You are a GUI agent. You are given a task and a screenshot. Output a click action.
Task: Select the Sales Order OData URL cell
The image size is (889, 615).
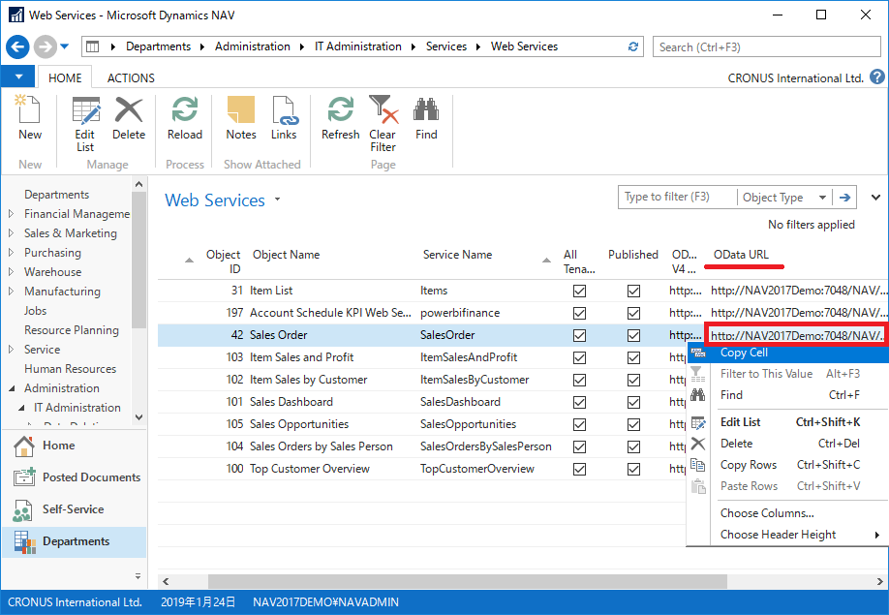pyautogui.click(x=796, y=335)
